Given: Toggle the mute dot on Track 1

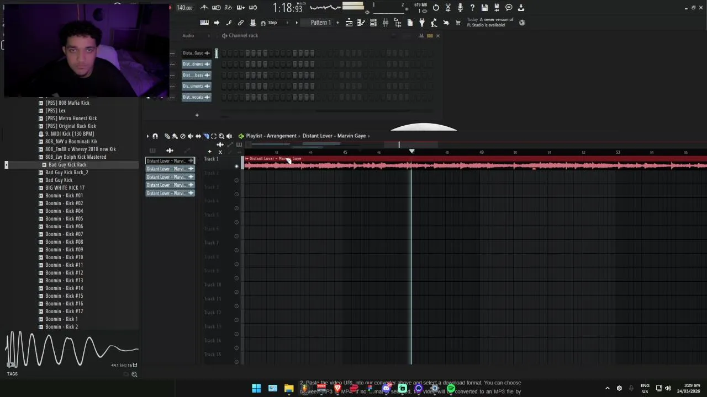Looking at the screenshot, I should click(236, 167).
